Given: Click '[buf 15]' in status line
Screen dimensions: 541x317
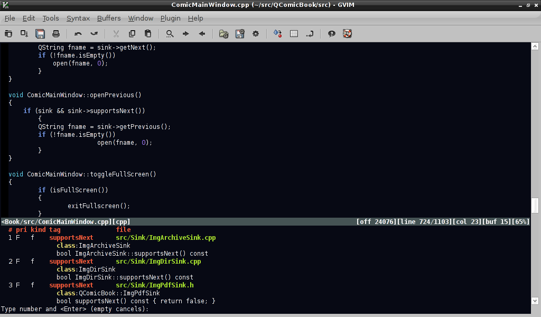Looking at the screenshot, I should pos(497,222).
